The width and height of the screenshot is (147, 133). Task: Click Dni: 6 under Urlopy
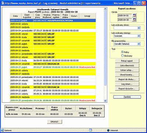(83, 115)
